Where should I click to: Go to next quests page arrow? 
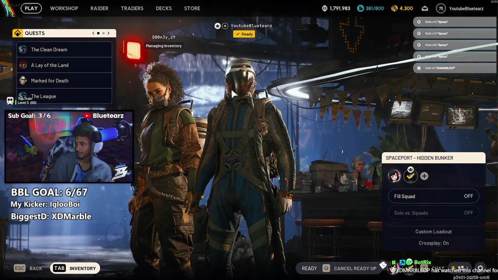(109, 33)
